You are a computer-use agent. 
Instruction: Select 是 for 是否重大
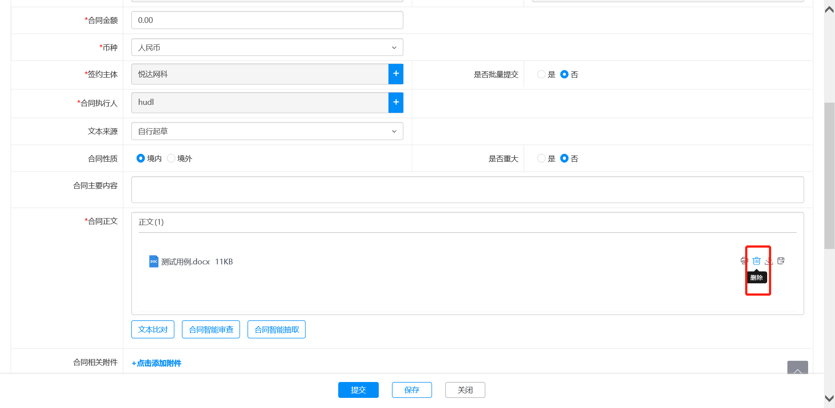coord(541,158)
